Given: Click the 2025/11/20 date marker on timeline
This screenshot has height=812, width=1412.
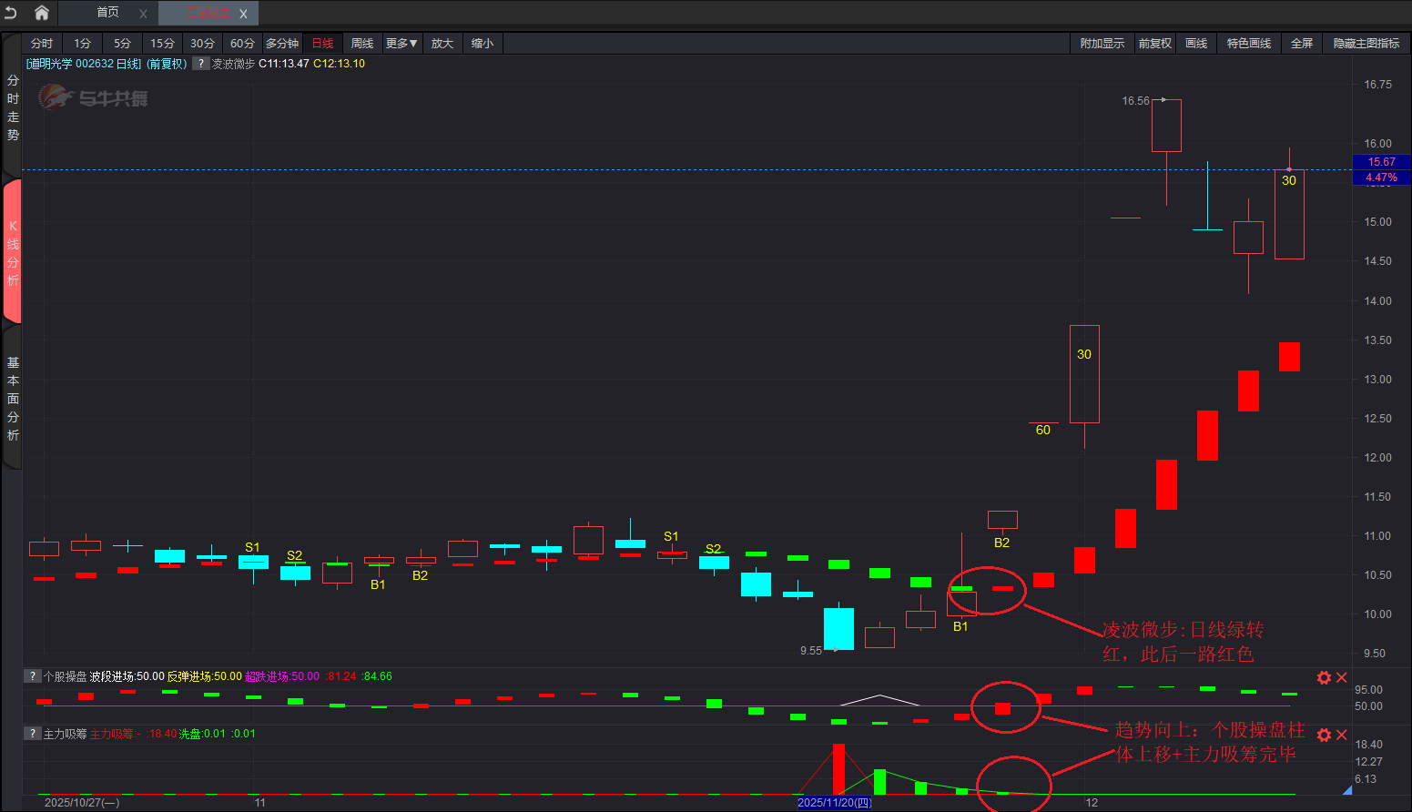Looking at the screenshot, I should pos(834,802).
